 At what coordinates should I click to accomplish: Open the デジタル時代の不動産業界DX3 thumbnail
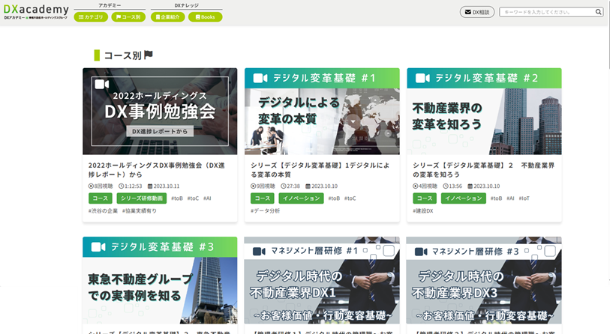[485, 280]
